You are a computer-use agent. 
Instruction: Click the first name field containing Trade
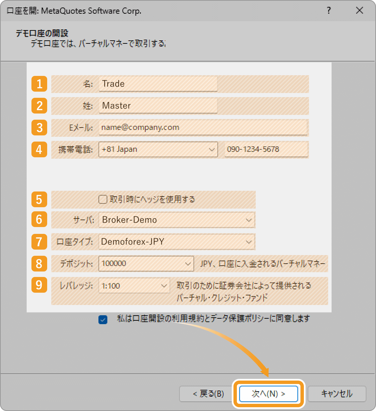[158, 84]
